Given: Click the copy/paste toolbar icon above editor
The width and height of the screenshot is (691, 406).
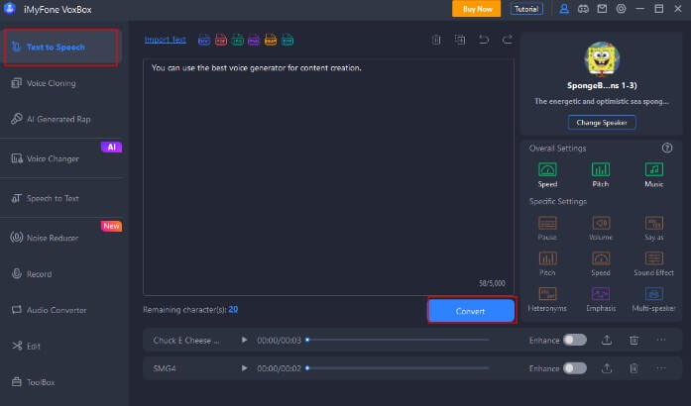Looking at the screenshot, I should (x=460, y=40).
